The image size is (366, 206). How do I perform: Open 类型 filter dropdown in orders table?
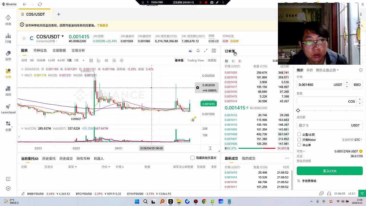point(72,167)
